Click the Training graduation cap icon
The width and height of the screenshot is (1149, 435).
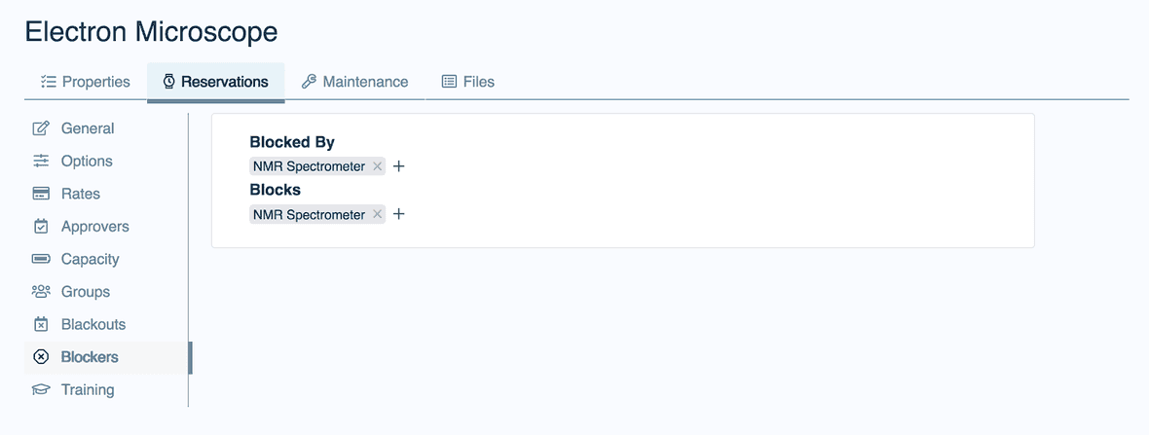pos(41,389)
